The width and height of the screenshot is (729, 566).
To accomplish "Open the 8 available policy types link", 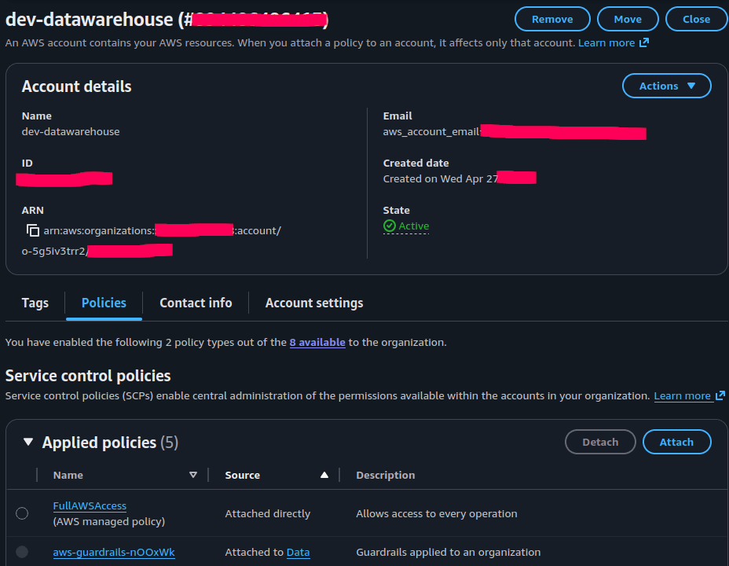I will pyautogui.click(x=317, y=342).
